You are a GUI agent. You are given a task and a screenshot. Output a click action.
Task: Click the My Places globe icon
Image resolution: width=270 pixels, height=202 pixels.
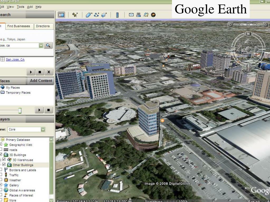coord(3,87)
